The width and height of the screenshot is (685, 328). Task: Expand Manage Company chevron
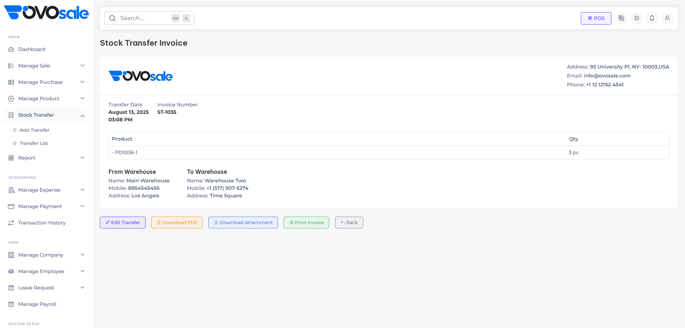point(82,255)
